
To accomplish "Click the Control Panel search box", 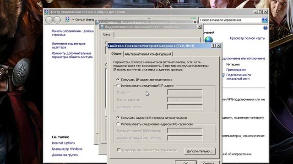I will point(230,20).
